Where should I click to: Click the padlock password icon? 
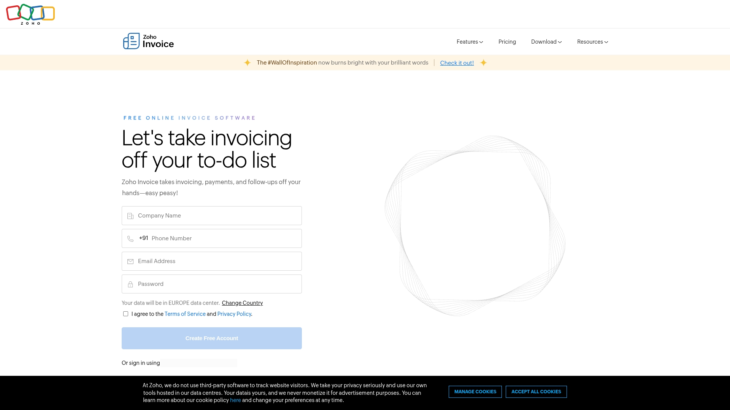pyautogui.click(x=130, y=284)
